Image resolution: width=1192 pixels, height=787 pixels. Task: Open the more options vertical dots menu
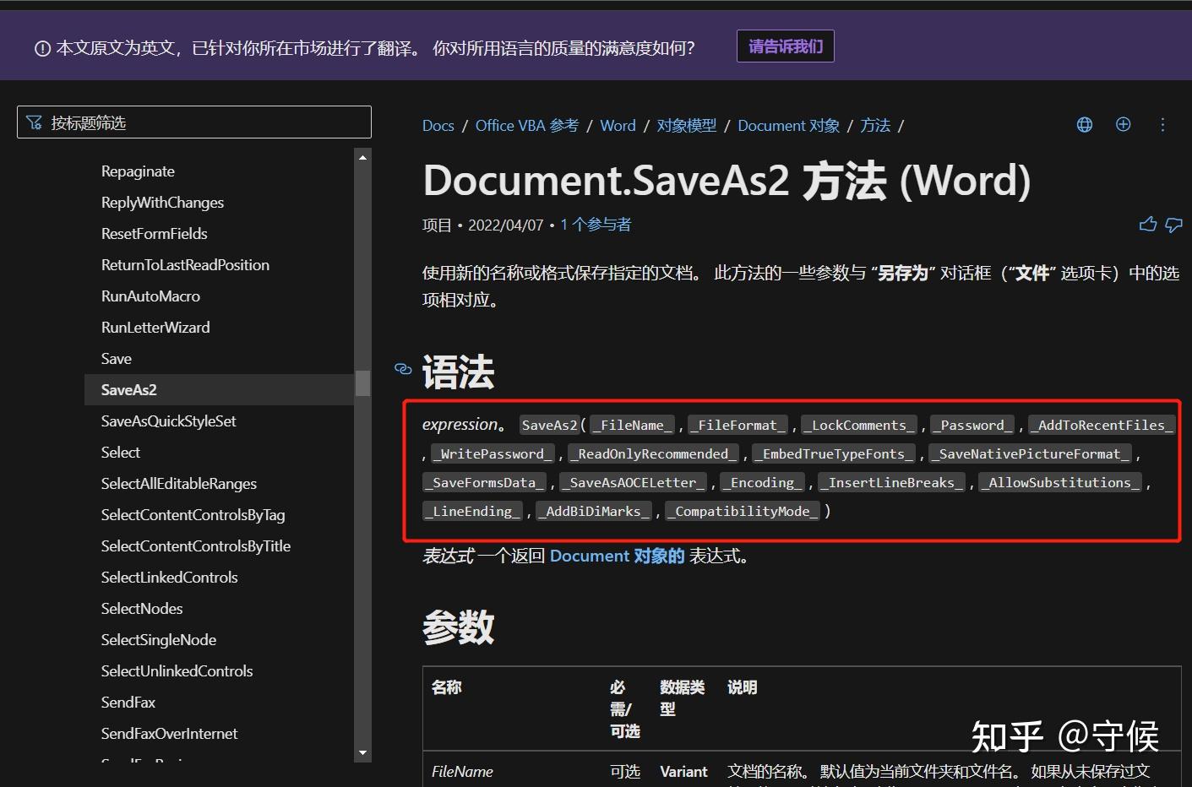click(x=1162, y=125)
